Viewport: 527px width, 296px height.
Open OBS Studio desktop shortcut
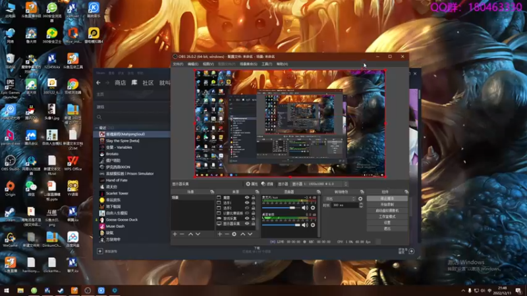pyautogui.click(x=10, y=163)
